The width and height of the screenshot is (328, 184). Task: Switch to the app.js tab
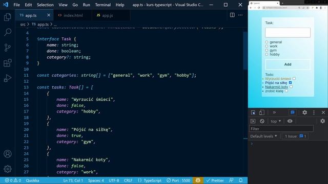tap(111, 15)
